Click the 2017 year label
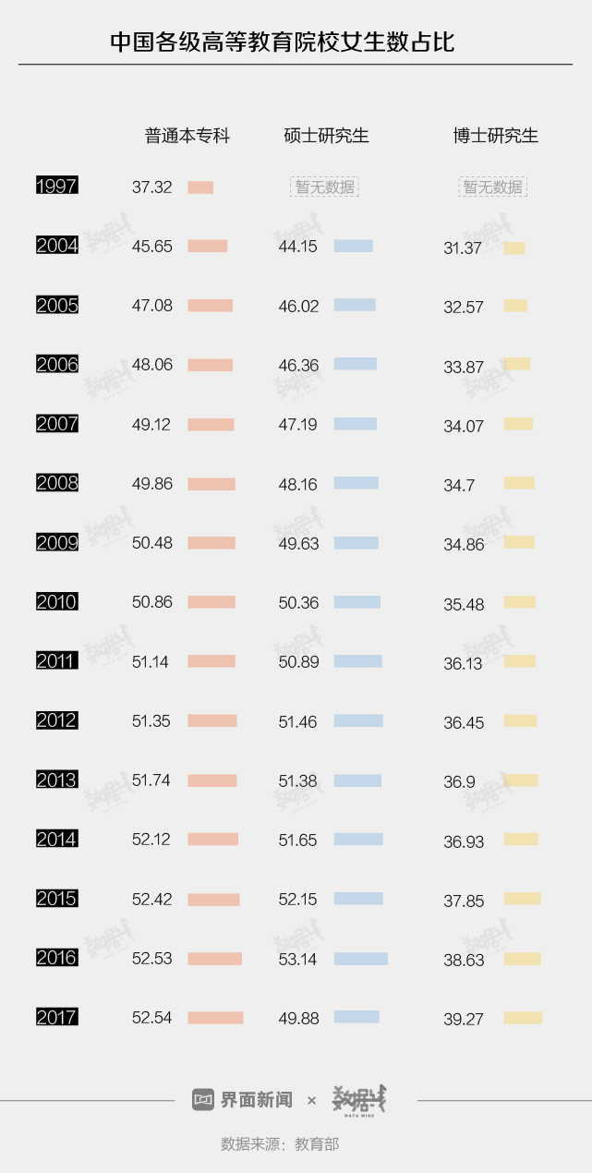 (56, 1018)
